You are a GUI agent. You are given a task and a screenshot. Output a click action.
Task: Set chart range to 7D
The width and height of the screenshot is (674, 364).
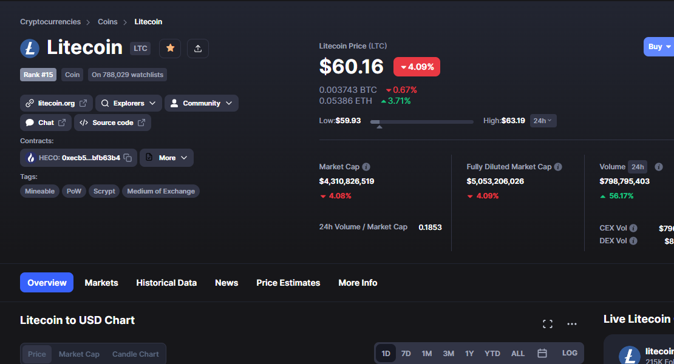406,353
